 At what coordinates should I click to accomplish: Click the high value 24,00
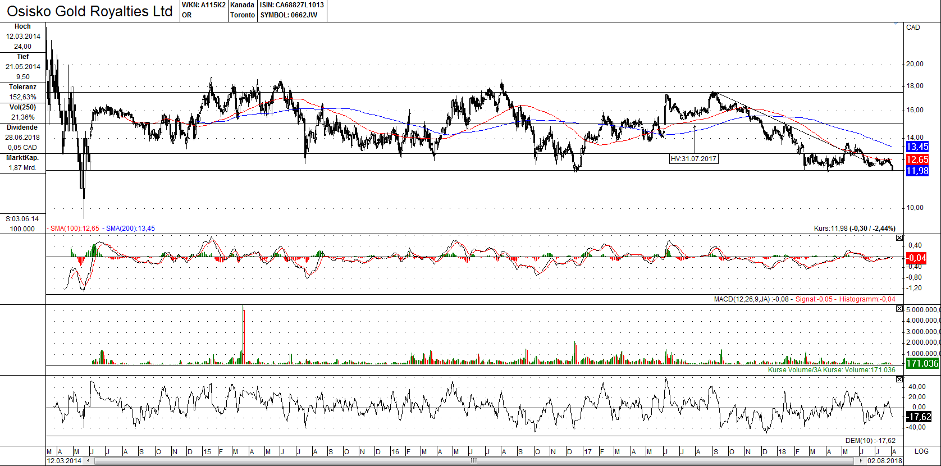pos(22,47)
